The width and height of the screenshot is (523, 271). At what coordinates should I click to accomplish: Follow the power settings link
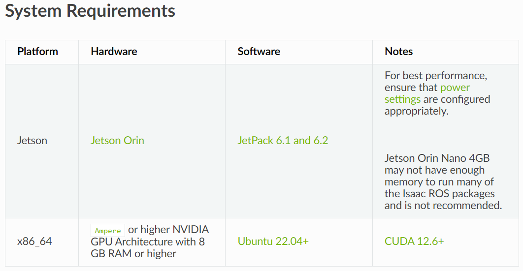coord(455,88)
